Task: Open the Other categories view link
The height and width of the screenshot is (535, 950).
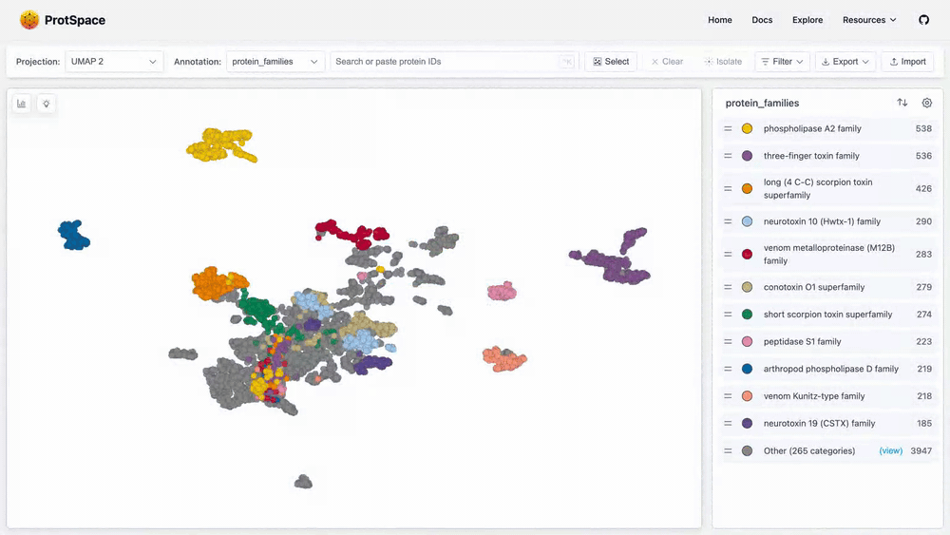Action: (890, 450)
